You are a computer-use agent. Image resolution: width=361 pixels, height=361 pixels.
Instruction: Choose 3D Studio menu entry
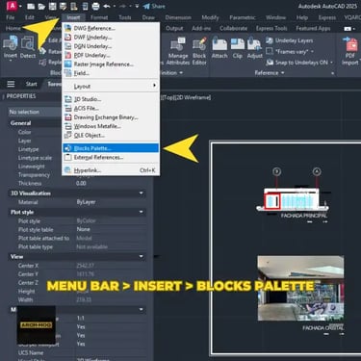coord(111,99)
